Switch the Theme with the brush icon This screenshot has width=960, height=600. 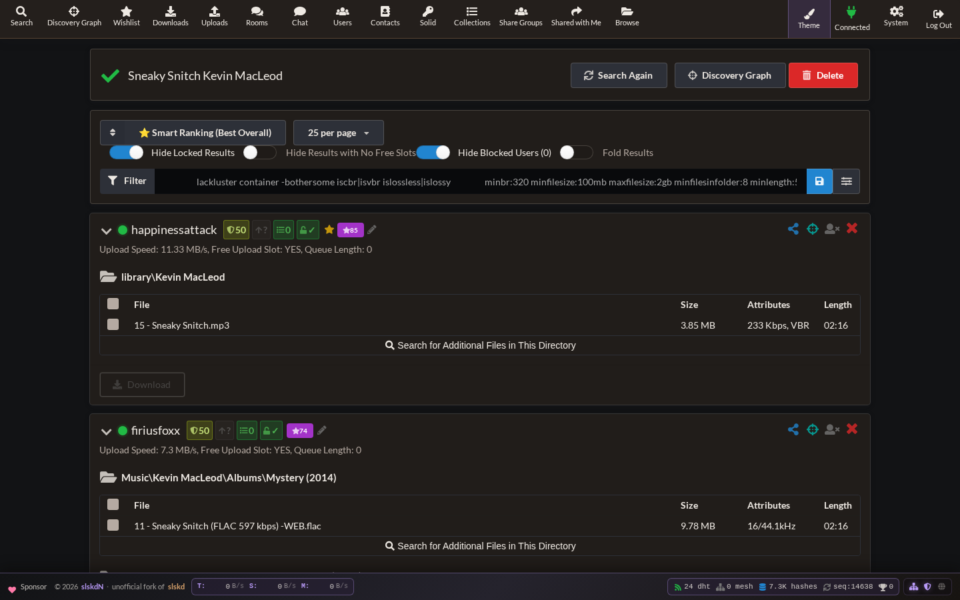[809, 19]
